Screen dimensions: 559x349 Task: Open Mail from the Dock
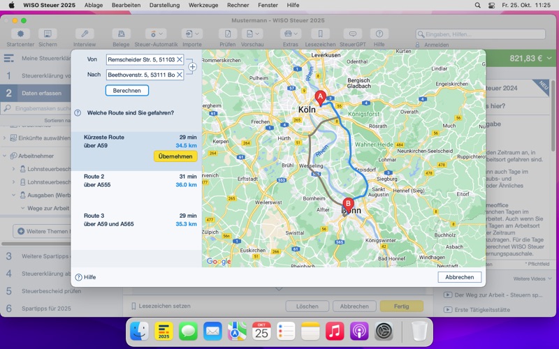click(212, 332)
